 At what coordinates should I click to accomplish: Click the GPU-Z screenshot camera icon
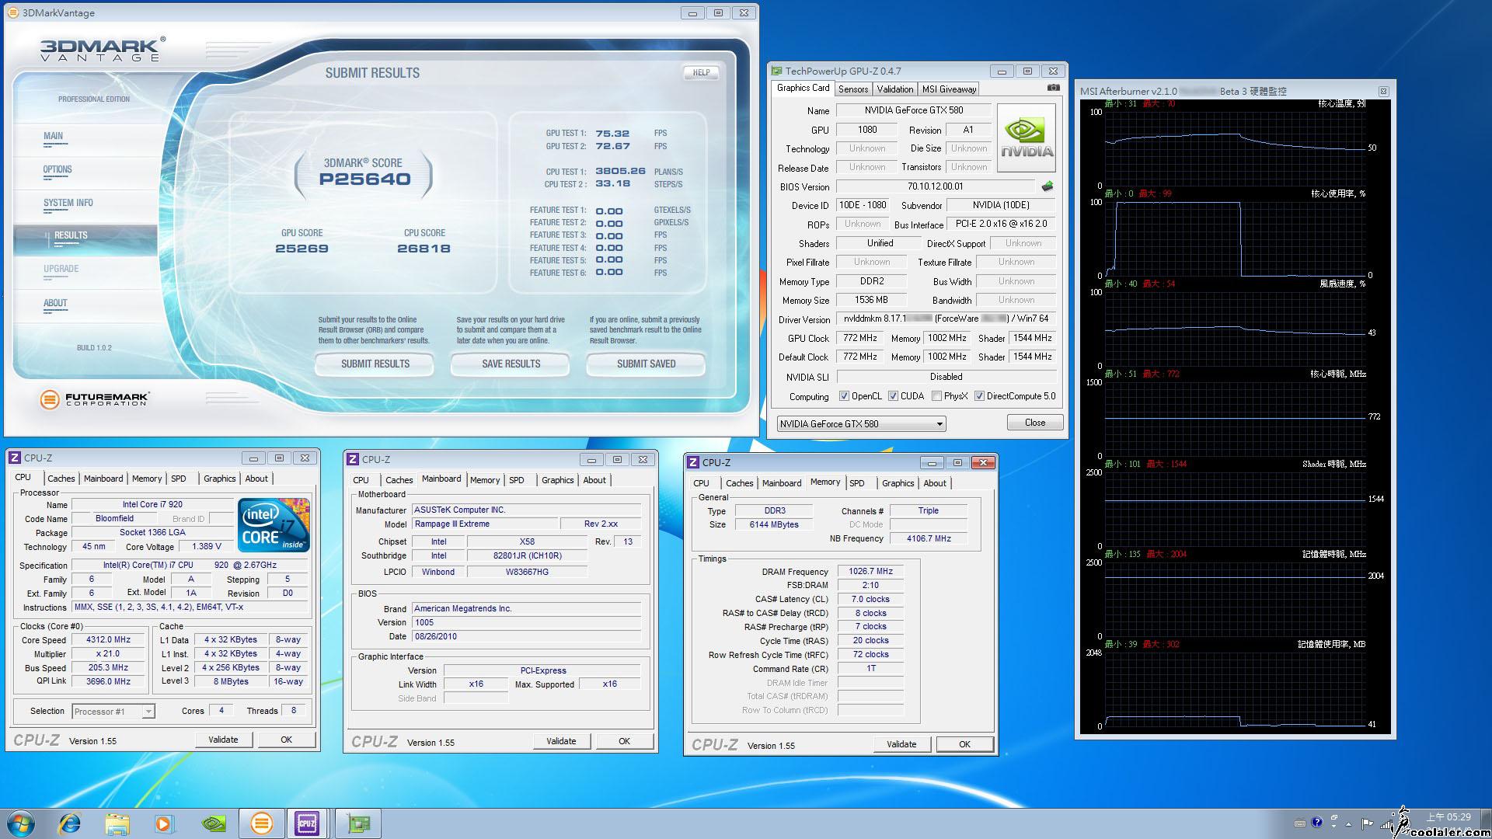tap(1053, 88)
